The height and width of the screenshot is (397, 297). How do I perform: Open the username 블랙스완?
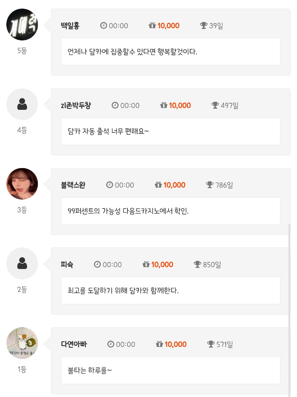click(73, 185)
